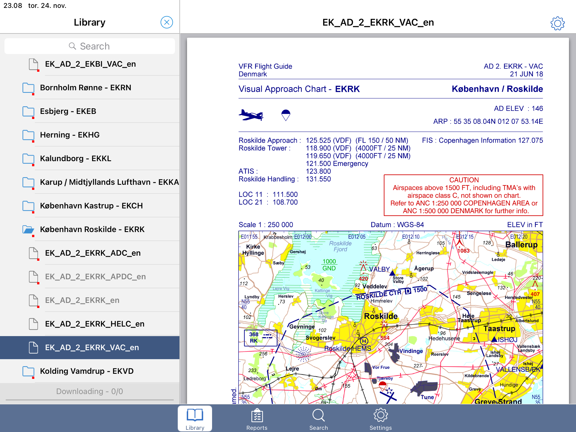Click the airplane symbol on the chart page
Screen dimensions: 576x432
tap(251, 115)
